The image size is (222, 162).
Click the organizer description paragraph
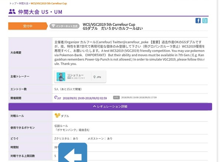pos(129,53)
